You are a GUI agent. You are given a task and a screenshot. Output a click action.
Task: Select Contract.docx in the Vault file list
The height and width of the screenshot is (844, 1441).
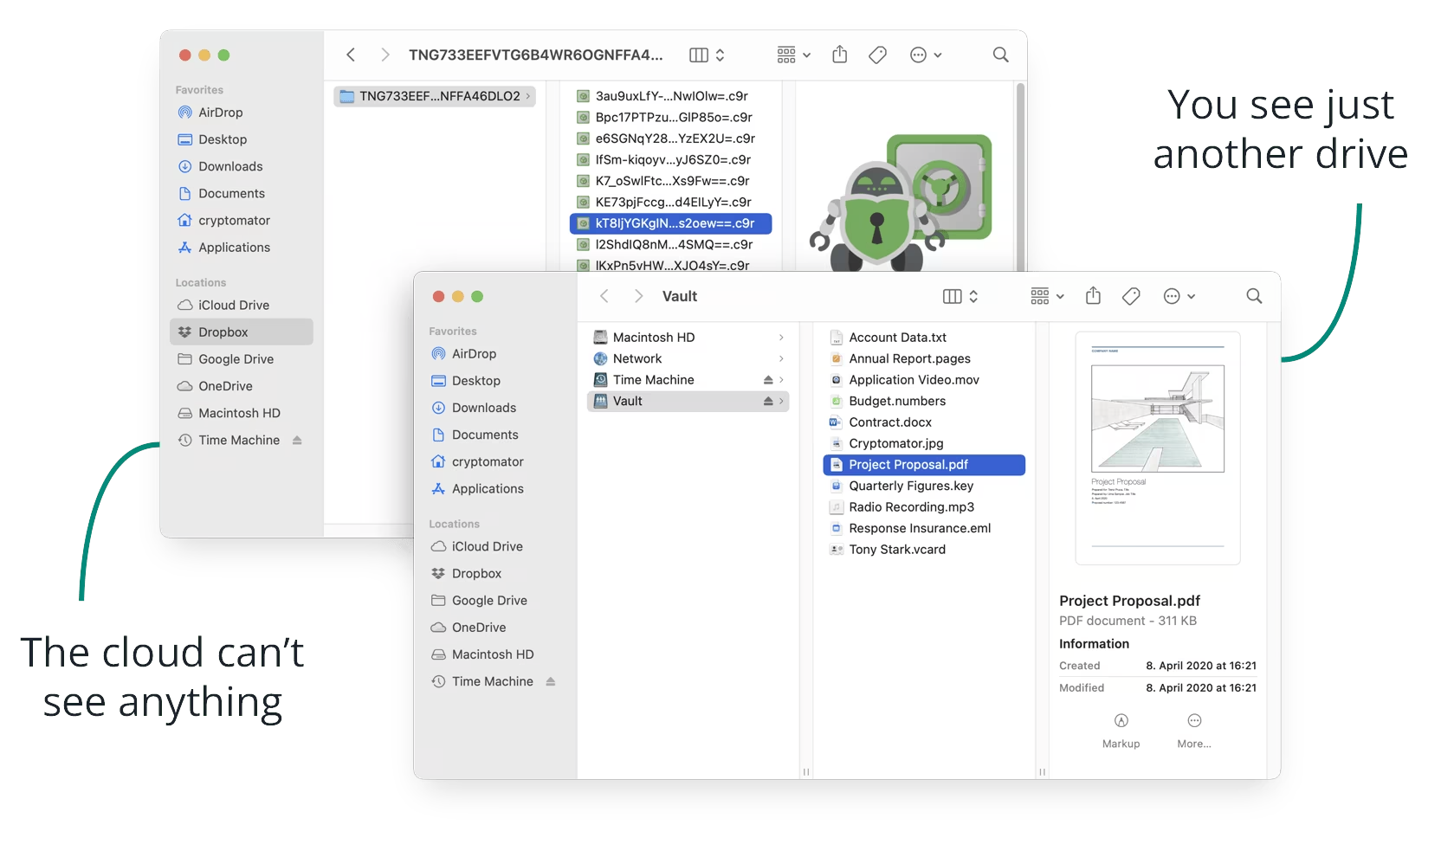tap(889, 422)
